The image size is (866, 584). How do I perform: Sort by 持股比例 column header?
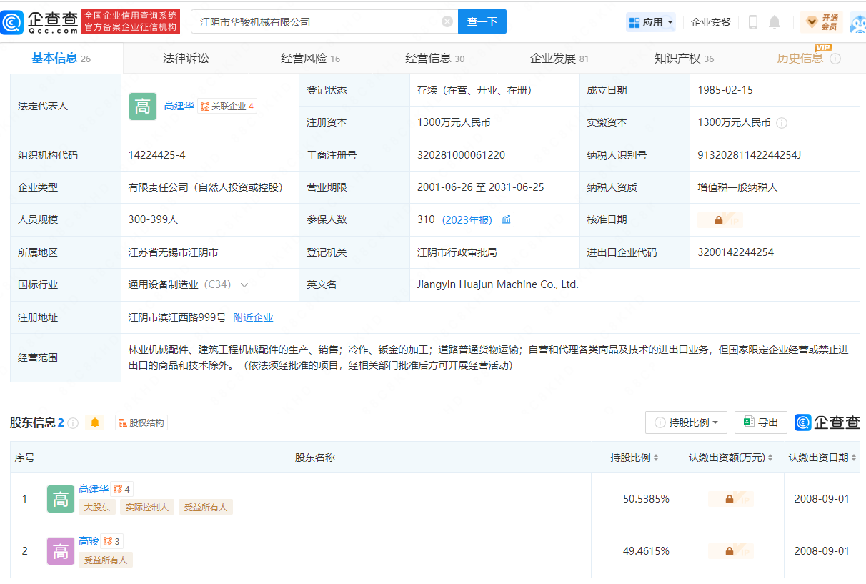point(634,457)
